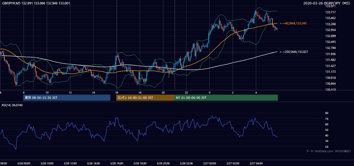Click price axis label 131.682
This screenshot has width=354, height=166.
pos(330,60)
